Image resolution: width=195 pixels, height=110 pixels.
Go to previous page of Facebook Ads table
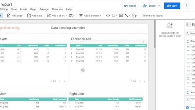click(140, 81)
